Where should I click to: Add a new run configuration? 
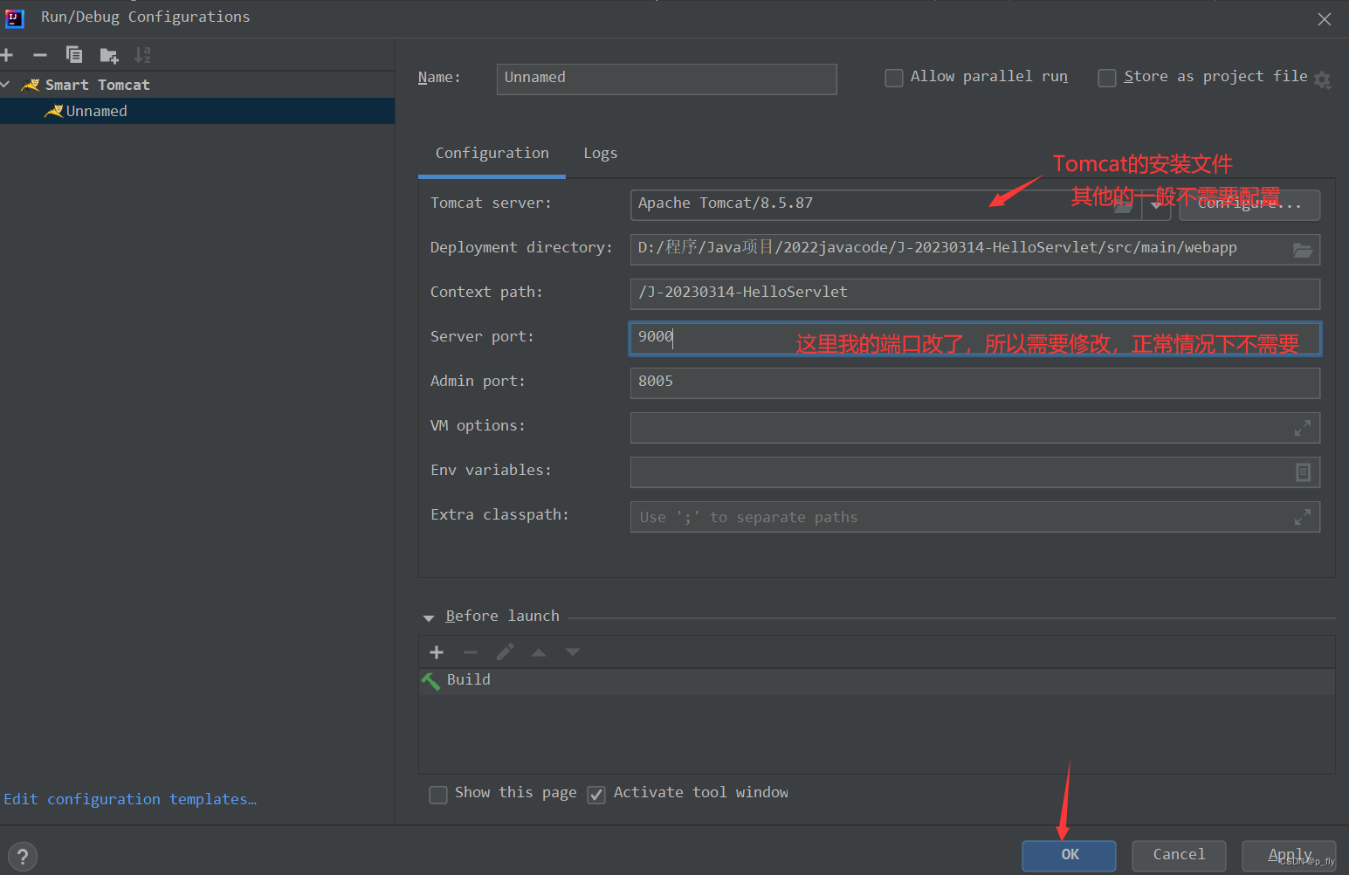point(7,55)
